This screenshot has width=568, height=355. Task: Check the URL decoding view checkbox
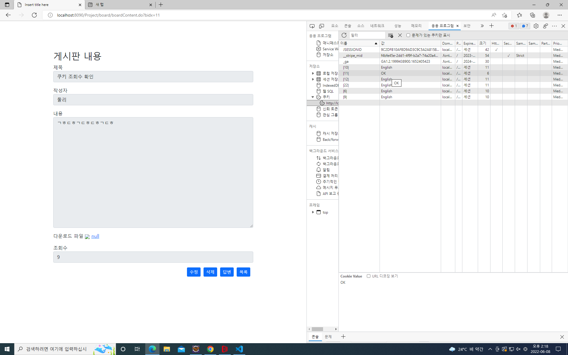(x=369, y=276)
